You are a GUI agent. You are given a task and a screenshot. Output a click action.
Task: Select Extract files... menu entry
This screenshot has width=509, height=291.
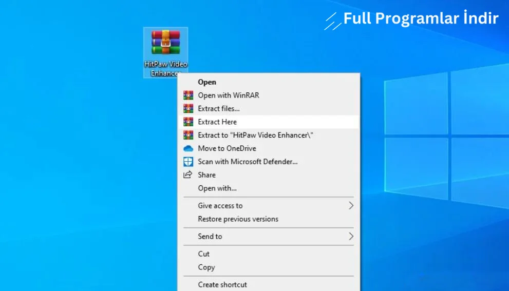[x=269, y=109]
